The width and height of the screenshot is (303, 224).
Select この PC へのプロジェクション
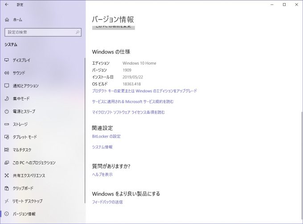coord(42,163)
